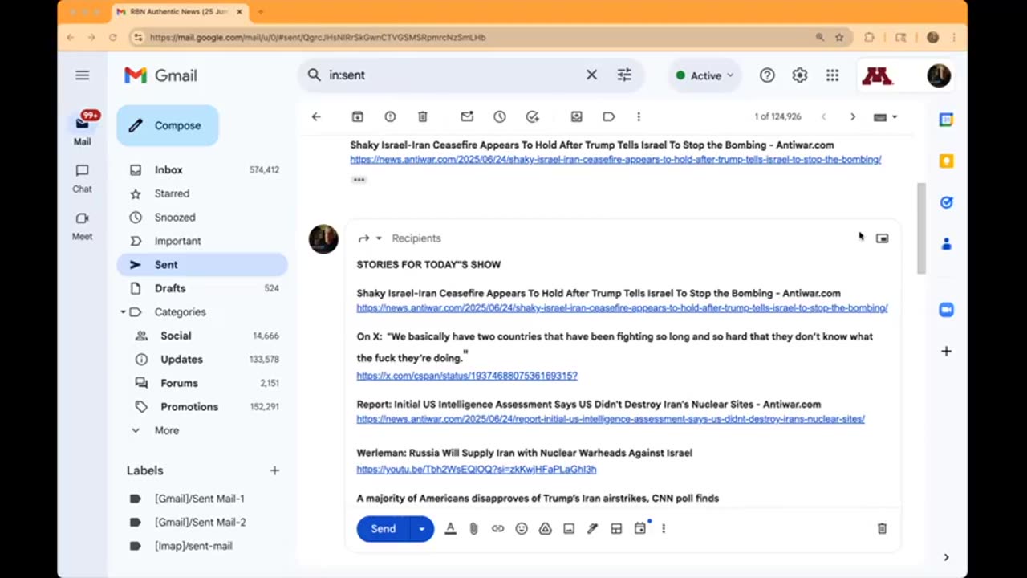Attach files with the paperclip icon
The width and height of the screenshot is (1027, 578).
(x=474, y=528)
